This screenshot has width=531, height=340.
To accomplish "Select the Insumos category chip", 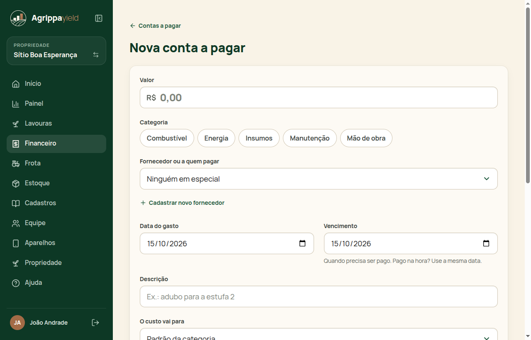I will (259, 138).
